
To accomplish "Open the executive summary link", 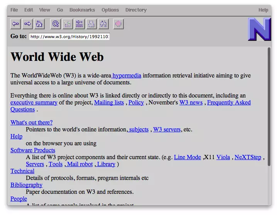I will coord(34,102).
